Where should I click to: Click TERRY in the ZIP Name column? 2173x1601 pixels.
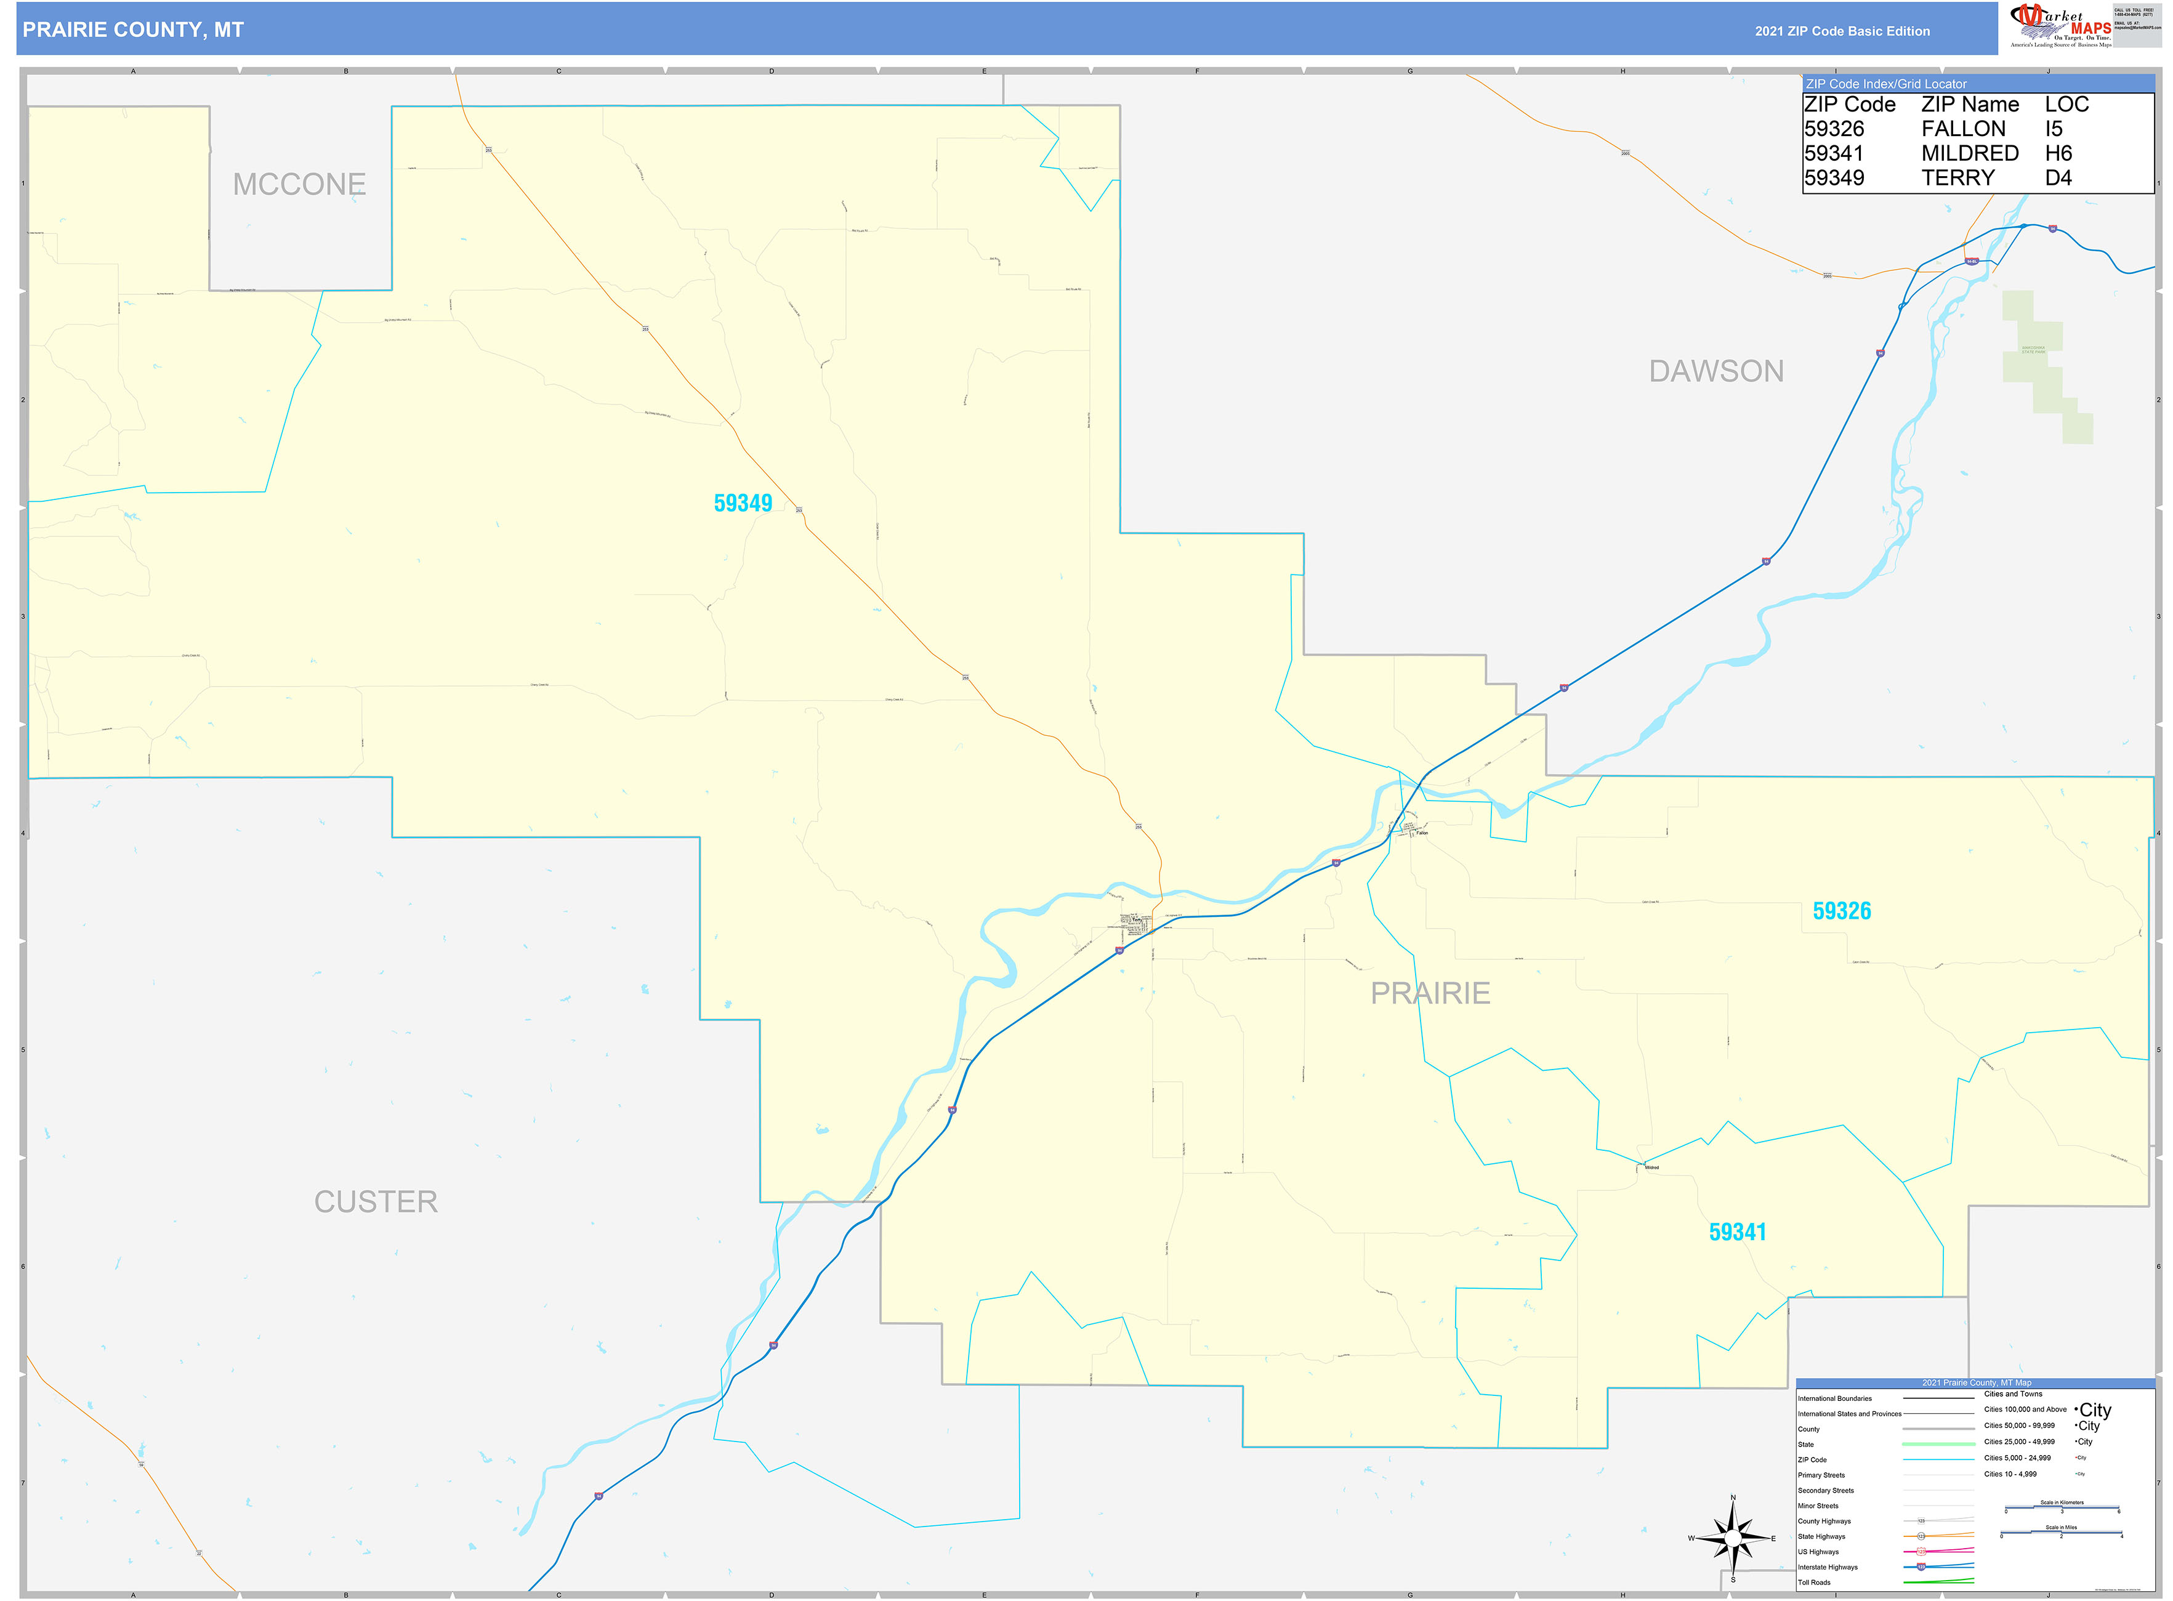point(1959,177)
